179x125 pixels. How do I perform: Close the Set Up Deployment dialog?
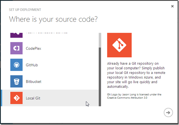pos(173,6)
